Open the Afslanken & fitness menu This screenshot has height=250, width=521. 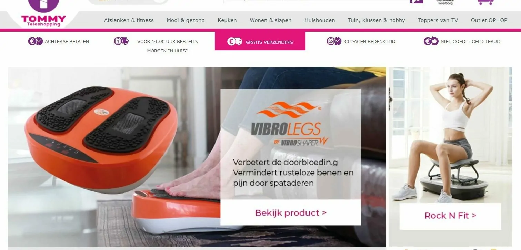[129, 20]
